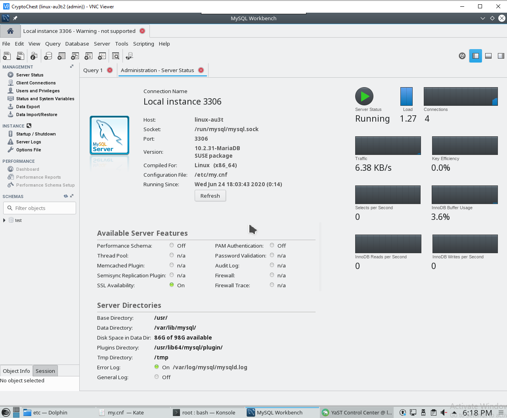
Task: Switch to the Query 1 tab
Action: click(x=93, y=70)
